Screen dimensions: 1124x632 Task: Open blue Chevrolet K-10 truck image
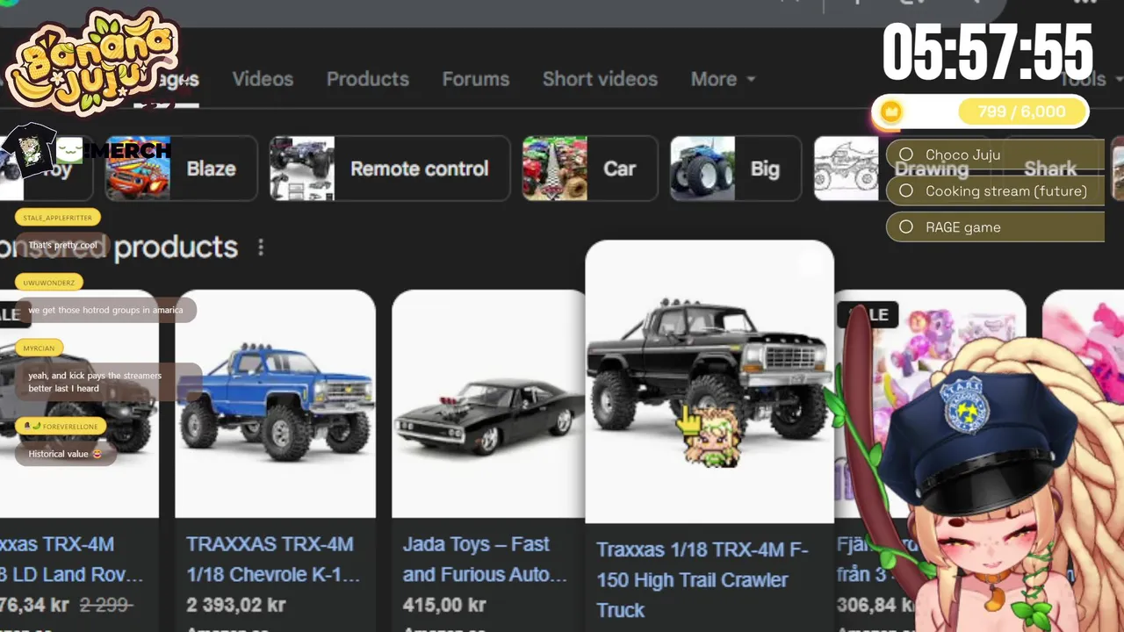coord(276,404)
